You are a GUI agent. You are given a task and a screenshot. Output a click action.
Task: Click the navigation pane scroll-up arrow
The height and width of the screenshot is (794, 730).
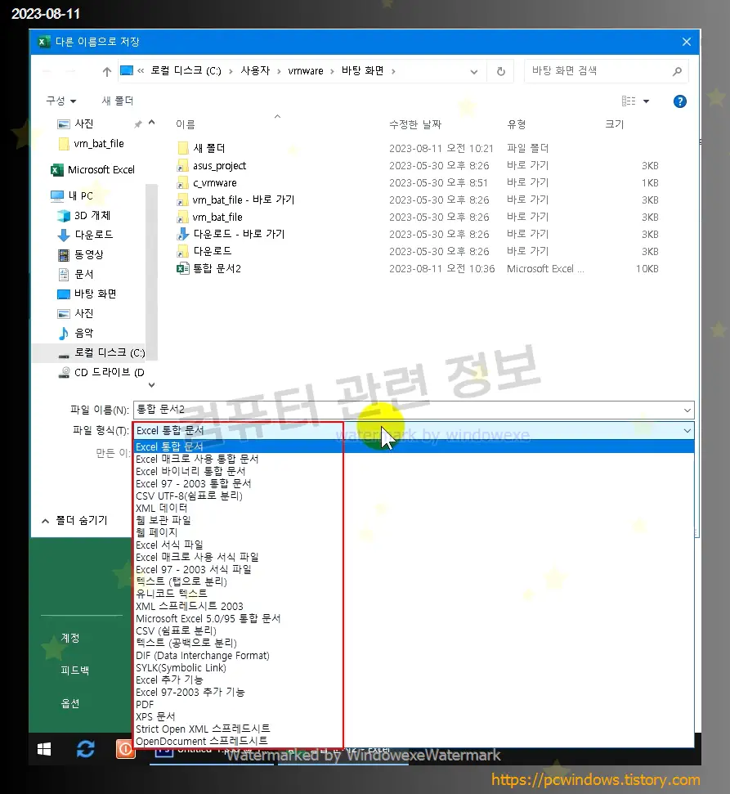point(151,123)
